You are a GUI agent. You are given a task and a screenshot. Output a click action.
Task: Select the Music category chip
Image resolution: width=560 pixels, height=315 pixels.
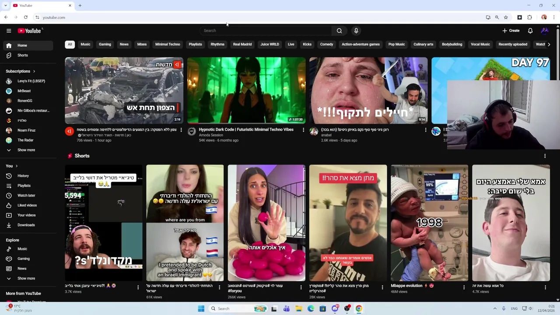[85, 44]
